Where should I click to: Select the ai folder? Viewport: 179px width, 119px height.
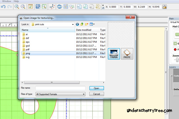coord(63,34)
